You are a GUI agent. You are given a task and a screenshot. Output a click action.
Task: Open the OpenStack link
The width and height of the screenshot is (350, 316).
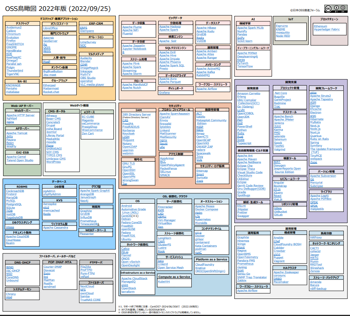point(129,288)
